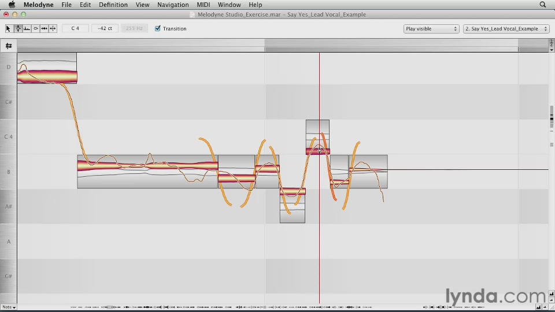Open the MIDI menu
This screenshot has height=312, width=555.
point(203,5)
